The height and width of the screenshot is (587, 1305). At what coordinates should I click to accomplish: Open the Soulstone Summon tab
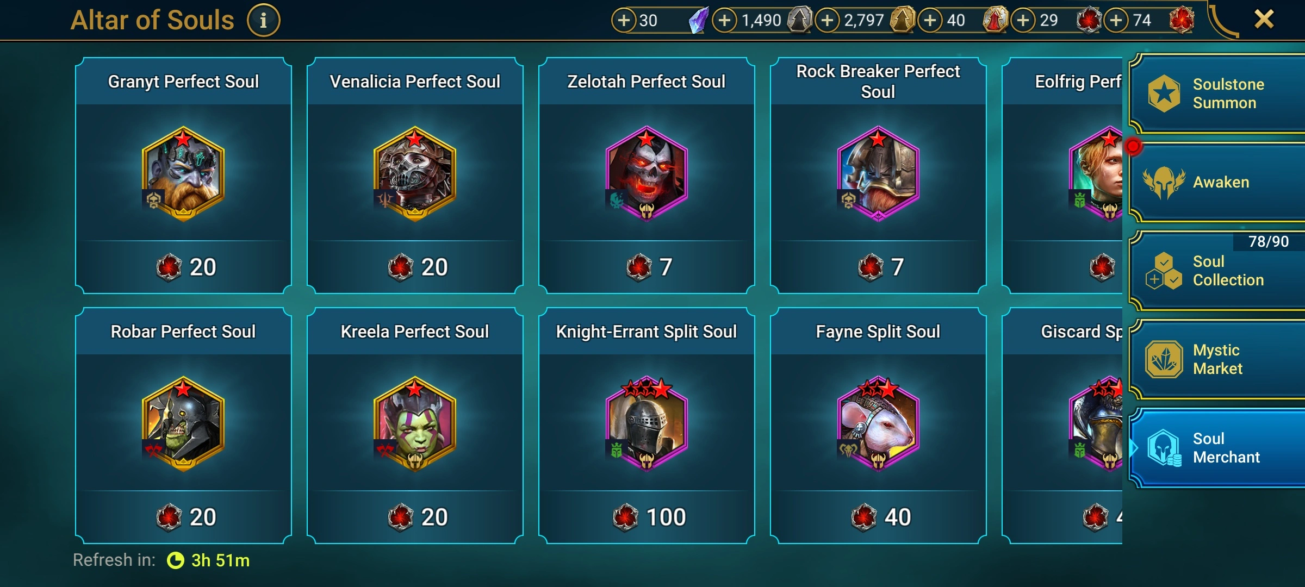click(1218, 93)
